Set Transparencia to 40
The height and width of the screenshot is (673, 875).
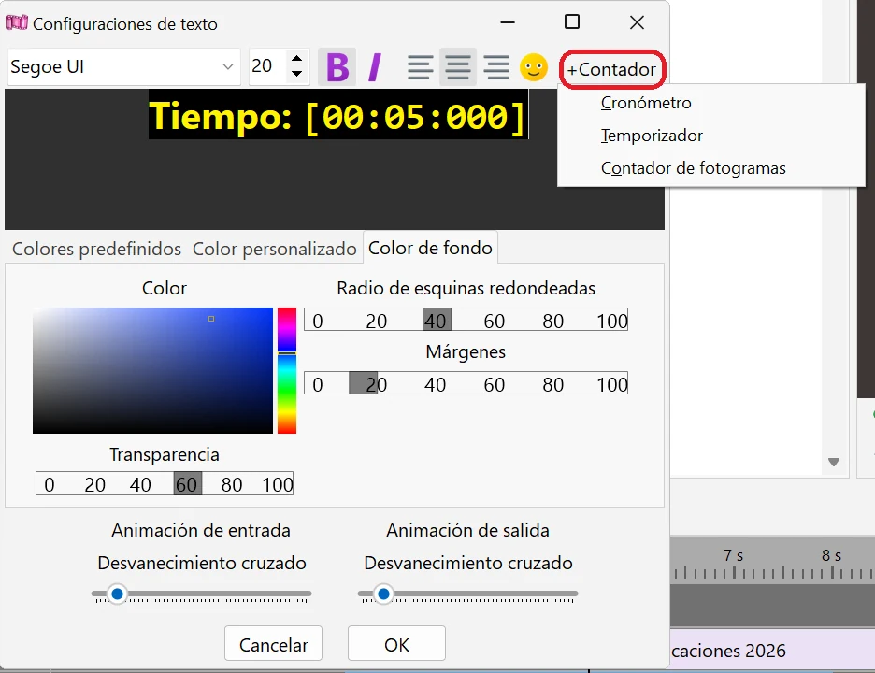[x=140, y=484]
